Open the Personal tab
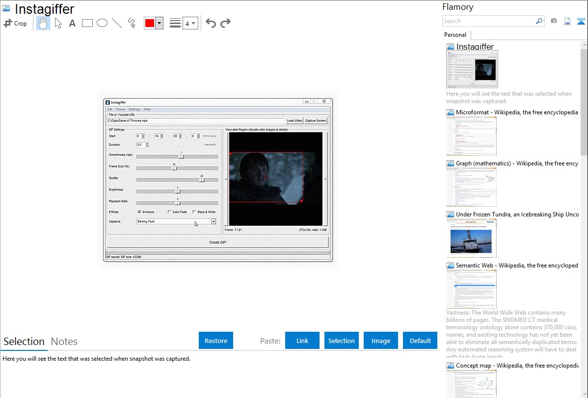Image resolution: width=588 pixels, height=398 pixels. click(x=455, y=35)
